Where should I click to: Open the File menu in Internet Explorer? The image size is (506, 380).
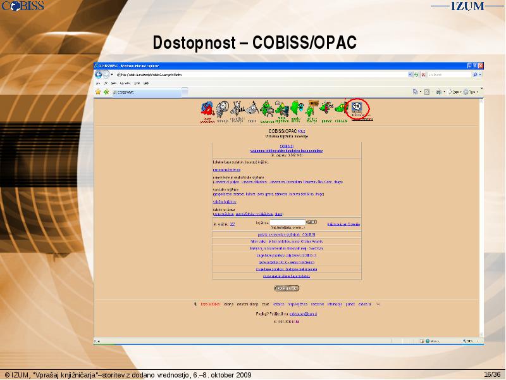[98, 84]
